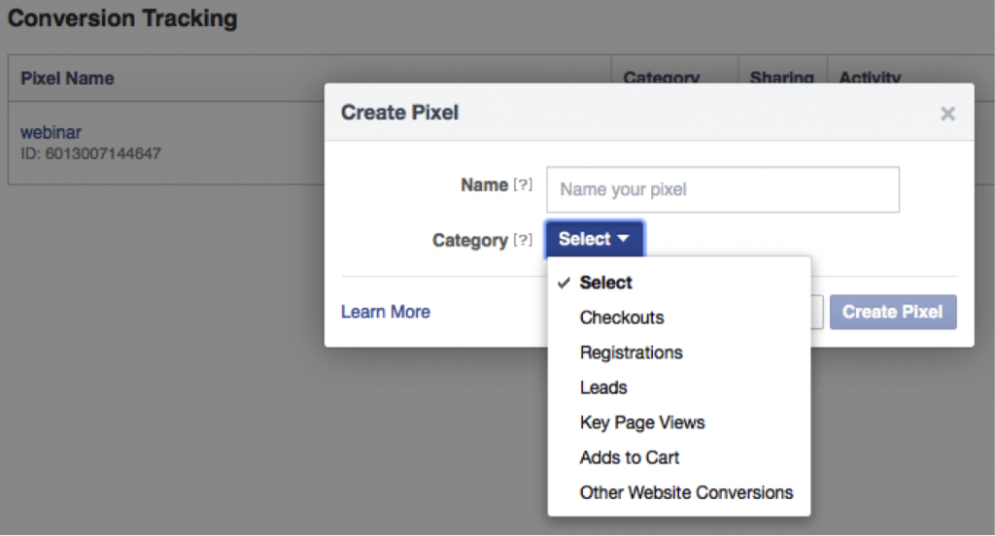Focus the 'Name your pixel' text field
The width and height of the screenshot is (995, 536).
click(722, 189)
